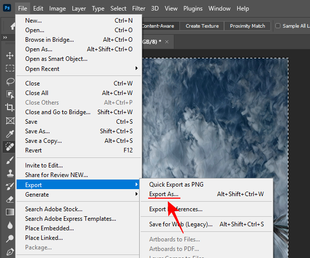The width and height of the screenshot is (310, 258).
Task: Click Quick Export as PNG
Action: [206, 185]
